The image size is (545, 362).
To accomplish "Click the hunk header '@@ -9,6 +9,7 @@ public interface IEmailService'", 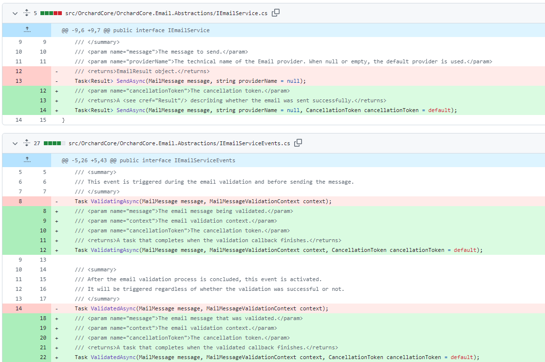I will click(x=135, y=30).
